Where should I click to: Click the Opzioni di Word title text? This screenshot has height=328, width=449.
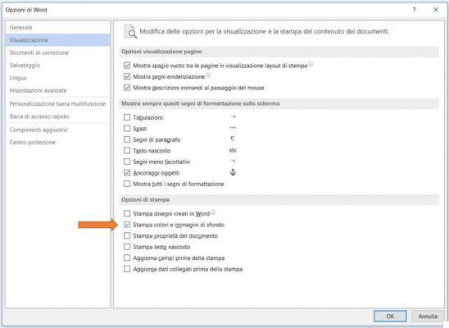pos(26,10)
